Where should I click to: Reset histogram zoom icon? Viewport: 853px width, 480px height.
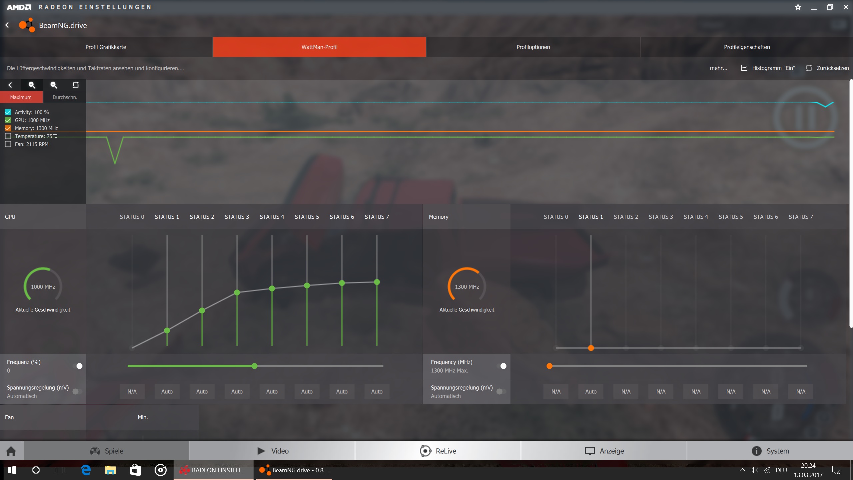tap(76, 85)
